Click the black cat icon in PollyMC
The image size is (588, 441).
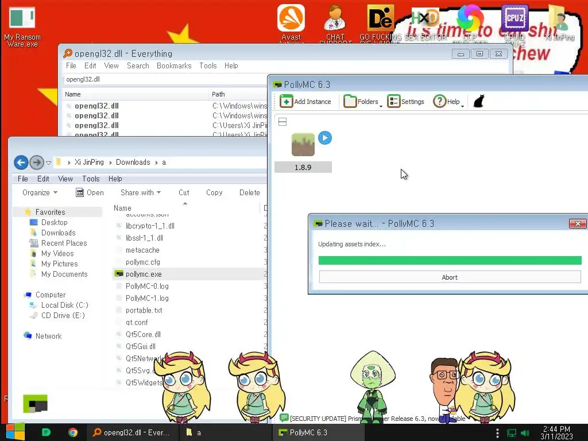coord(478,101)
